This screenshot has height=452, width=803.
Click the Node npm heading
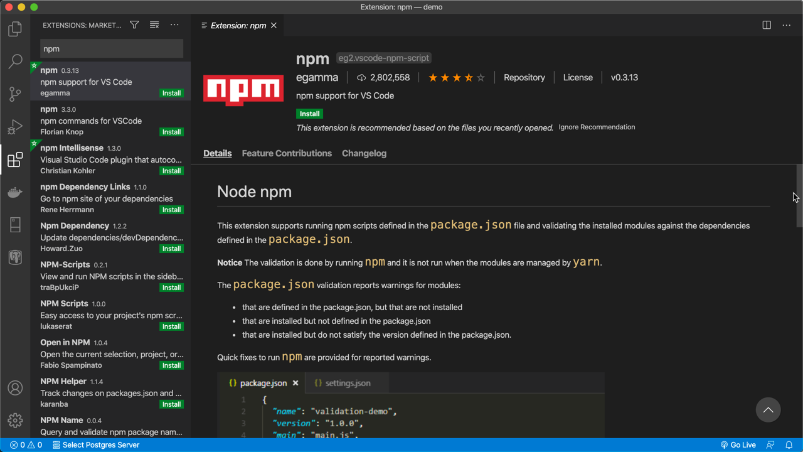coord(254,191)
